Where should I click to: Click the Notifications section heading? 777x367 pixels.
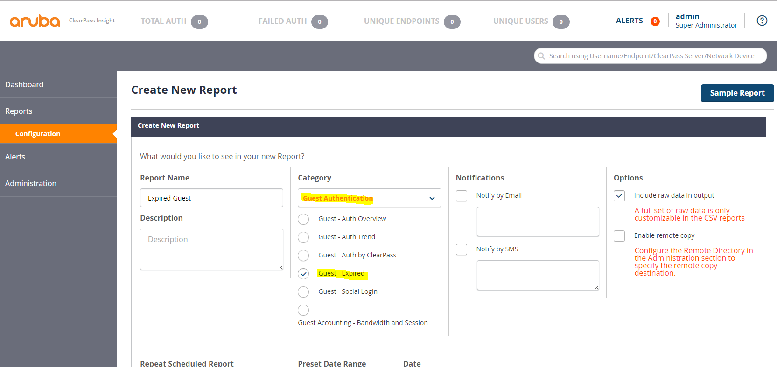click(x=480, y=178)
